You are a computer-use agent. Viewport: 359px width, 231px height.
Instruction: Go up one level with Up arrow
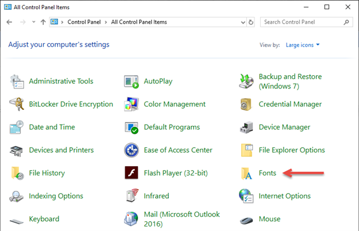click(43, 22)
